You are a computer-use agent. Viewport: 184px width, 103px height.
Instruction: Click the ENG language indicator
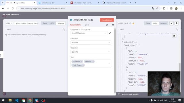point(166,100)
